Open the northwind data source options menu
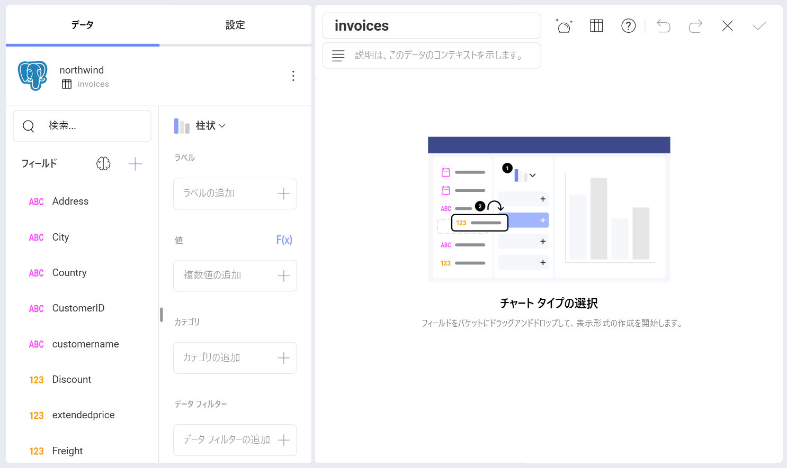 pyautogui.click(x=293, y=76)
